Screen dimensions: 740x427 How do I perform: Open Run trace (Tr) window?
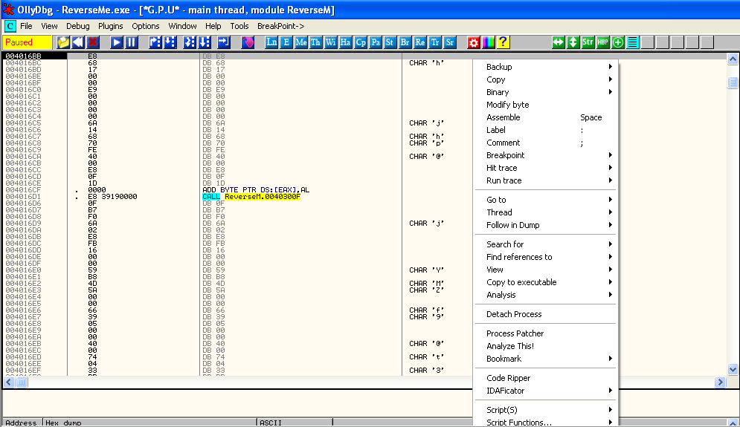[x=434, y=42]
